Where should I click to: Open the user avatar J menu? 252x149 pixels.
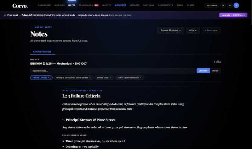[236, 5]
